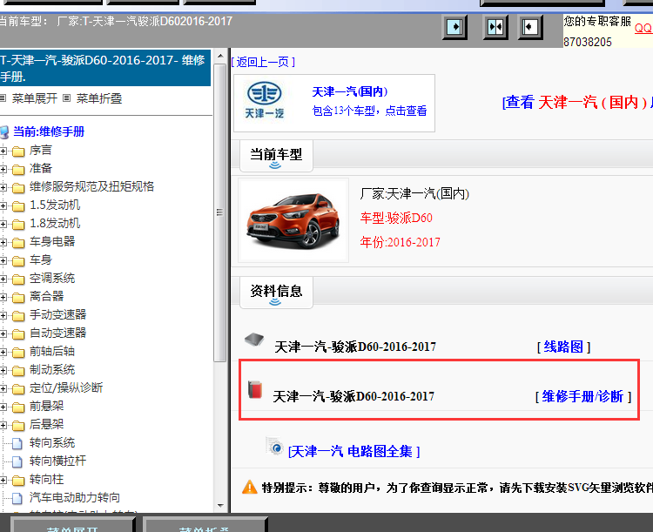Open the 线路图 link
653x532 pixels.
click(563, 347)
